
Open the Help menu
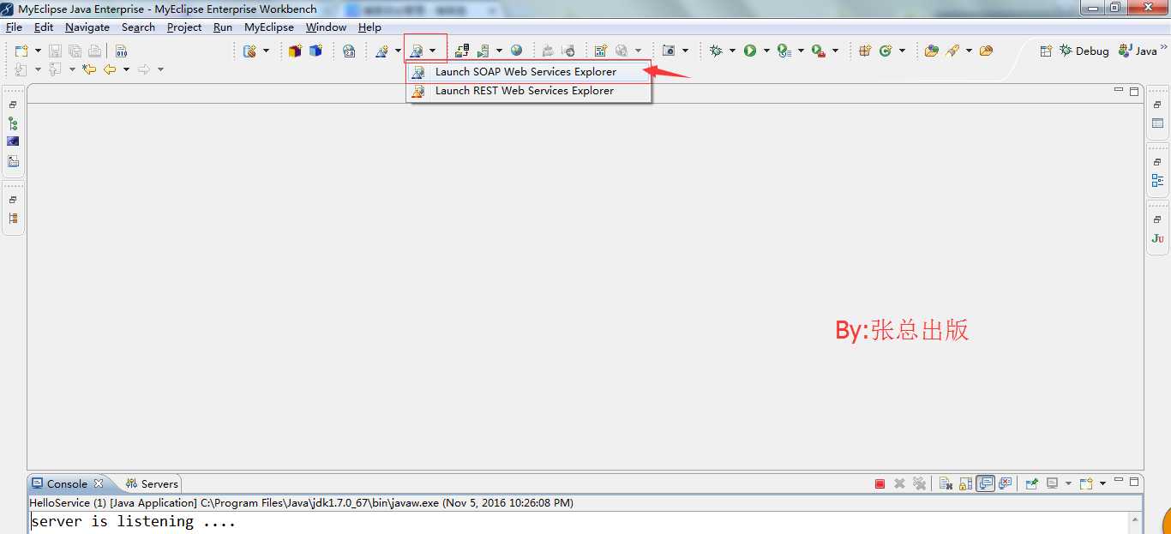pos(369,27)
